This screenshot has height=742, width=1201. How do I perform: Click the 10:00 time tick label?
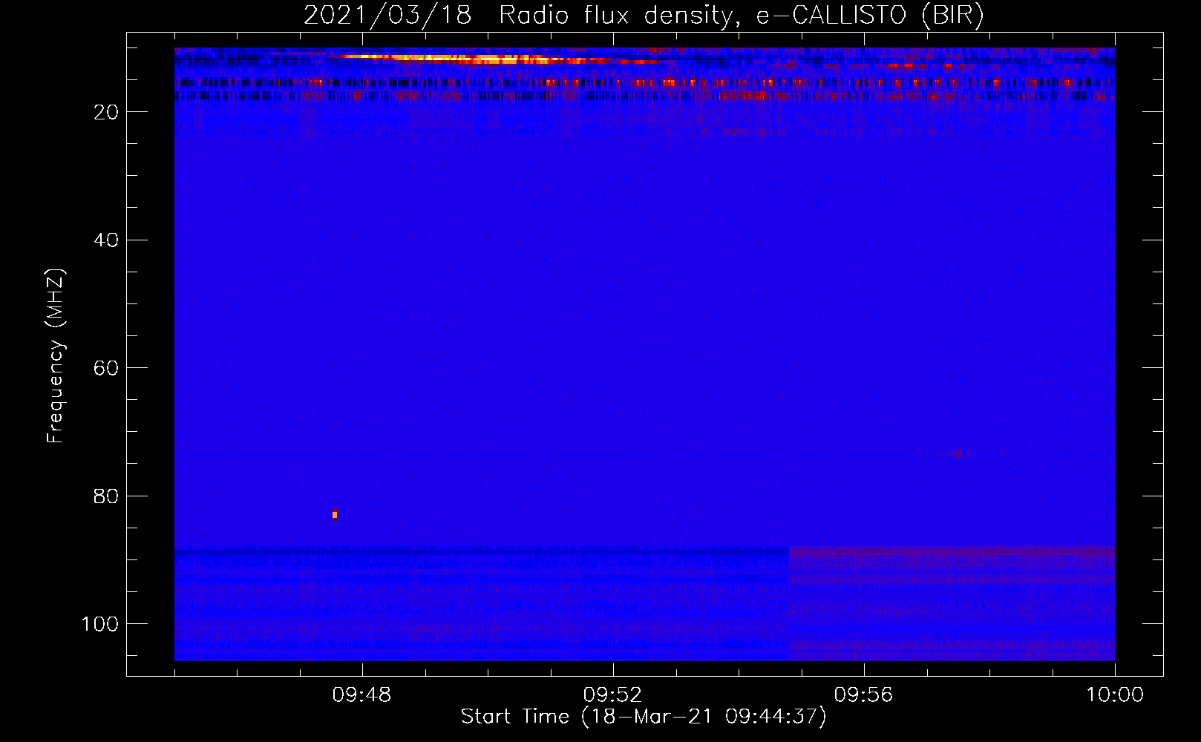coord(1115,695)
